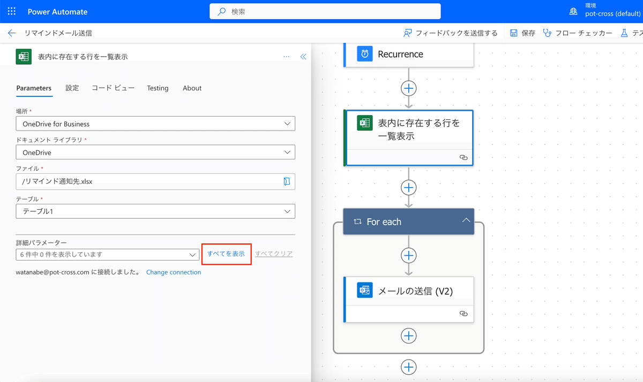Click the Recurrence card title
The height and width of the screenshot is (382, 643).
400,54
